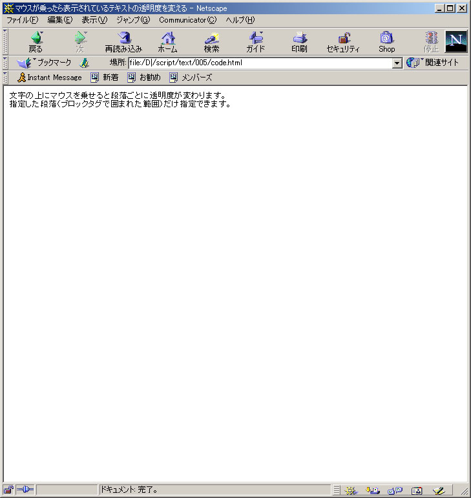Image resolution: width=471 pixels, height=498 pixels.
Task: Open the お勧め personal toolbar link
Action: [x=144, y=78]
